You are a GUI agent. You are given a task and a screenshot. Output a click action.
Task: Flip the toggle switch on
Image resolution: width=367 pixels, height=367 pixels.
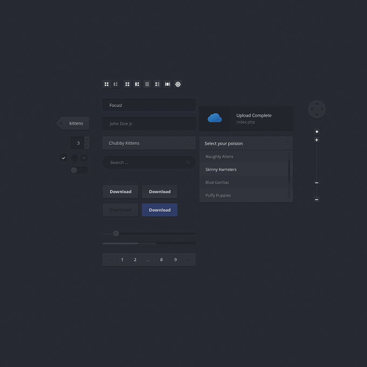[x=79, y=171]
